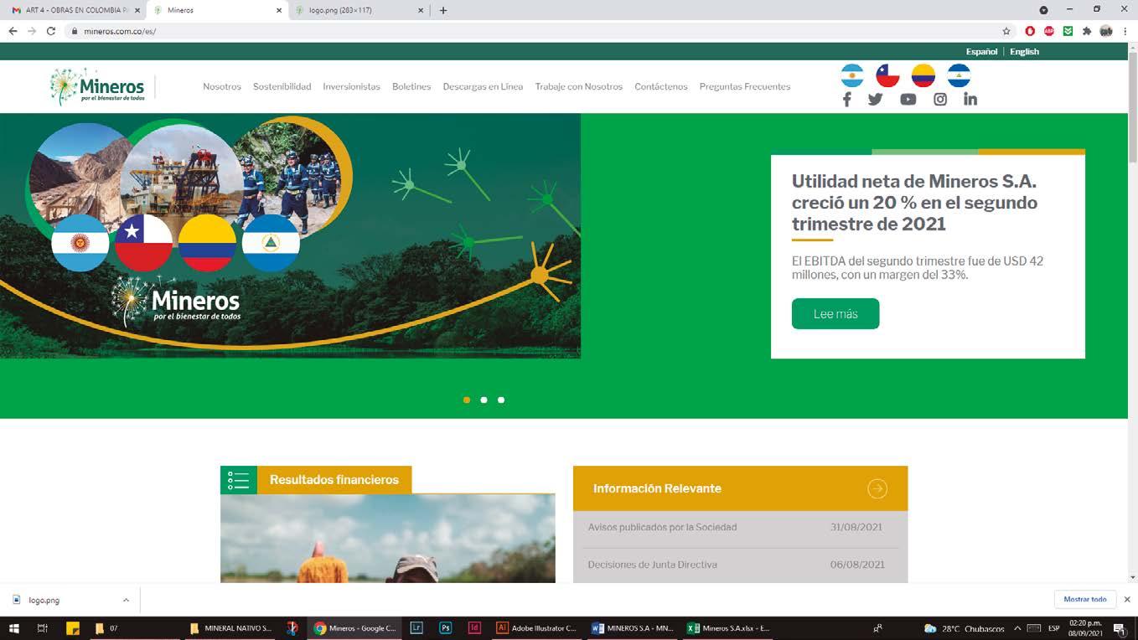Open the Resultados financieros list icon
Screen dimensions: 1138x640
pos(238,480)
